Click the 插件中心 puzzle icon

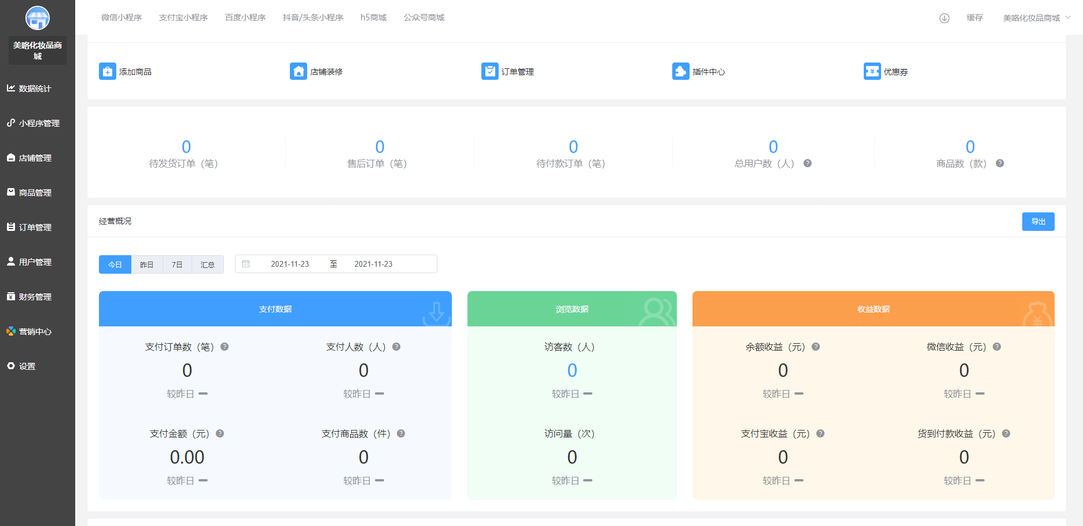(681, 71)
